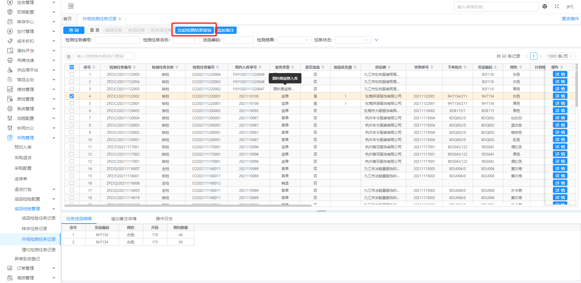Click the 查询 search button
Viewport: 581px width, 283px height.
point(74,30)
